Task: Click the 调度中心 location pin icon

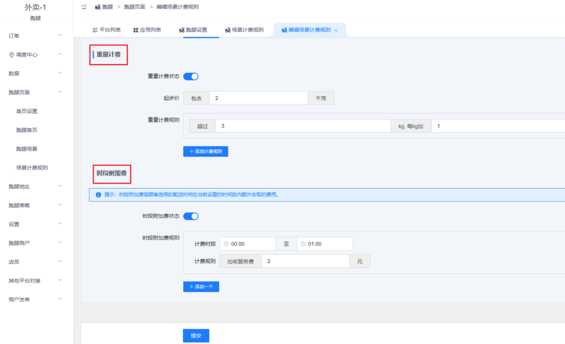Action: [x=11, y=55]
